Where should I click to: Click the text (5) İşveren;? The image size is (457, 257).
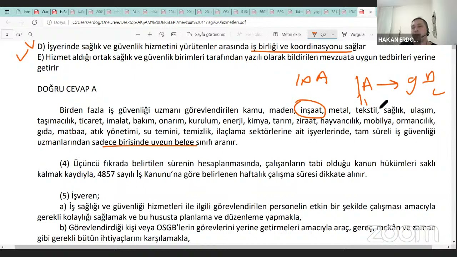pyautogui.click(x=80, y=196)
